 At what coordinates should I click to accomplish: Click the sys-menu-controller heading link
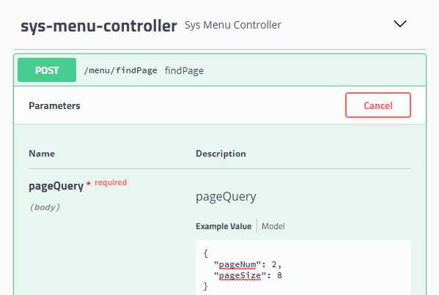pyautogui.click(x=99, y=26)
